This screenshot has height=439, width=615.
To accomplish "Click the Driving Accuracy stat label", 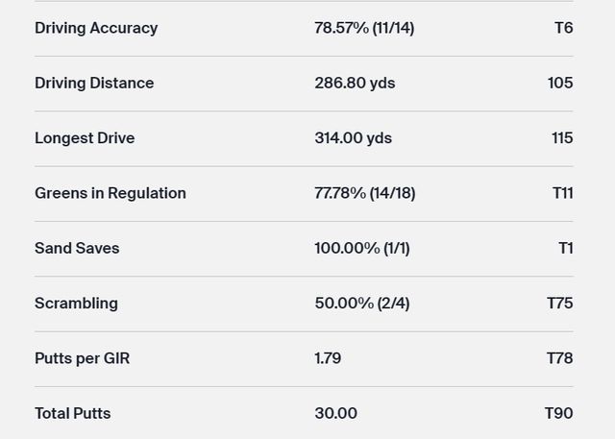I will tap(96, 28).
